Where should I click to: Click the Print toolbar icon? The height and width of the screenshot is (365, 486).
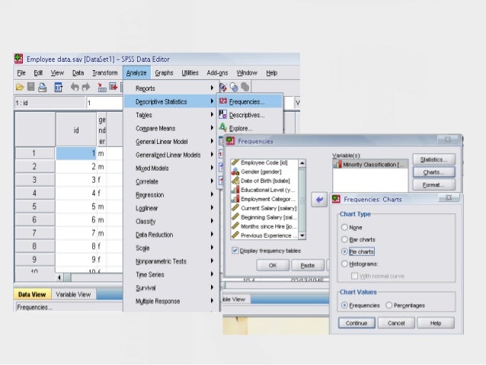click(43, 88)
